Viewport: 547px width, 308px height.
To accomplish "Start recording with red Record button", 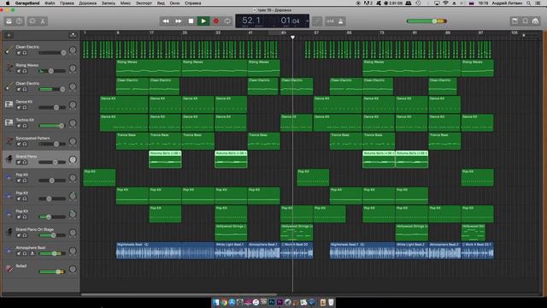I will click(216, 21).
